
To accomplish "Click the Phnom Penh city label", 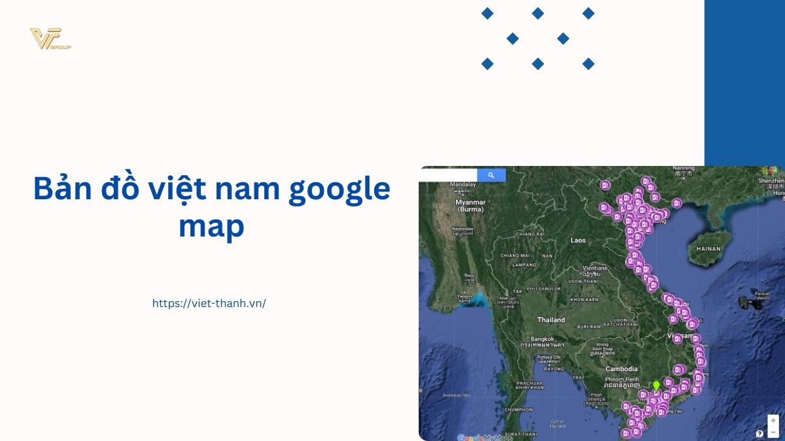I will (x=621, y=379).
